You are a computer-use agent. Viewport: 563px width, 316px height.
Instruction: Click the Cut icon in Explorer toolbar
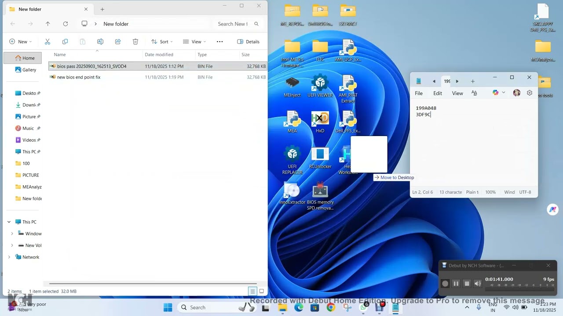(48, 42)
